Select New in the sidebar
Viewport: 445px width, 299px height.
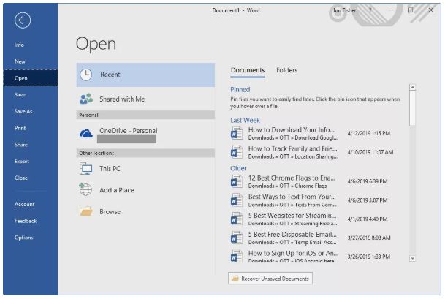[x=31, y=61]
